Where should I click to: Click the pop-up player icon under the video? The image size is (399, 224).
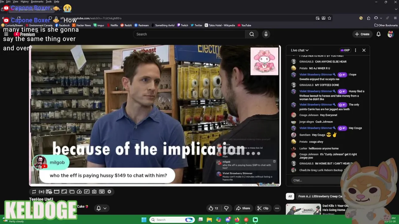click(72, 192)
